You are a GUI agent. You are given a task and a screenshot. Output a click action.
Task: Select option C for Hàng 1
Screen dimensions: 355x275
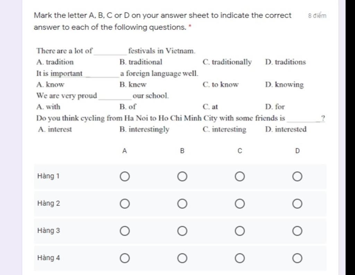point(240,176)
